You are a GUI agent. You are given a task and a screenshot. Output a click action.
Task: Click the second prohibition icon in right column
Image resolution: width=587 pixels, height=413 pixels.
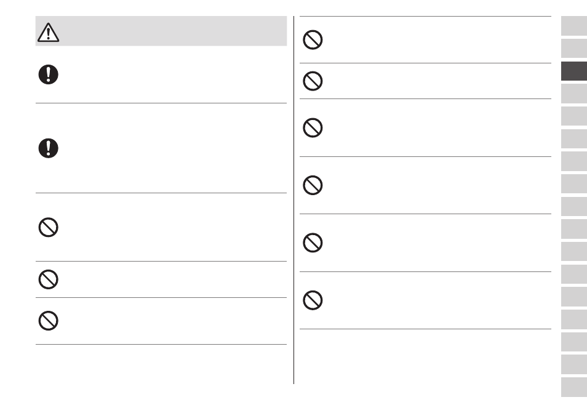click(x=313, y=81)
